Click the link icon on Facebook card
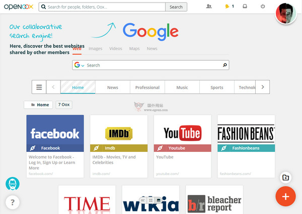This screenshot has height=214, width=302. point(33,148)
